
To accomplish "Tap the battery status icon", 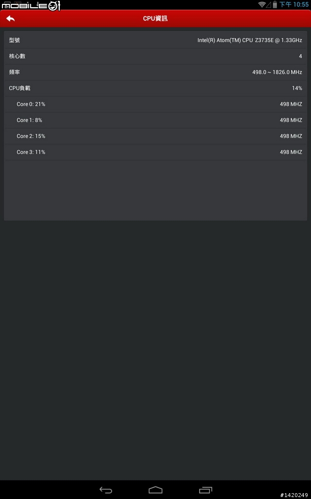I will pyautogui.click(x=275, y=4).
